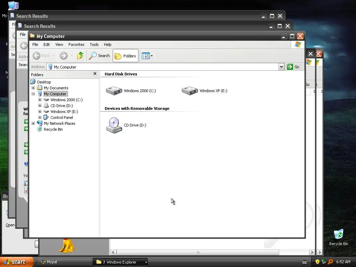This screenshot has height=267, width=356.
Task: Click the safely remove hardware tray icon
Action: pos(324,262)
